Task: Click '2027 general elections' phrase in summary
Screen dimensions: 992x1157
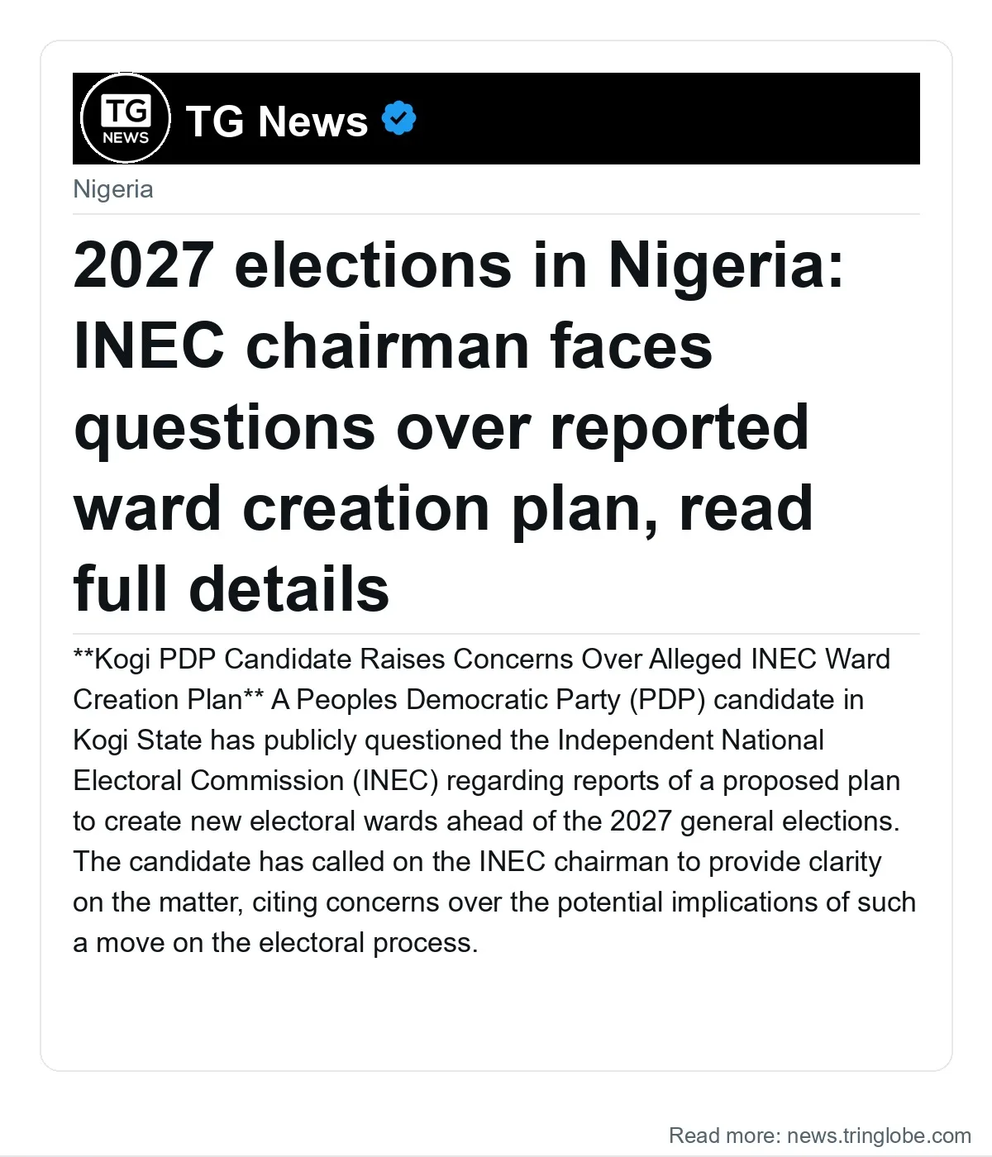Action: point(753,821)
